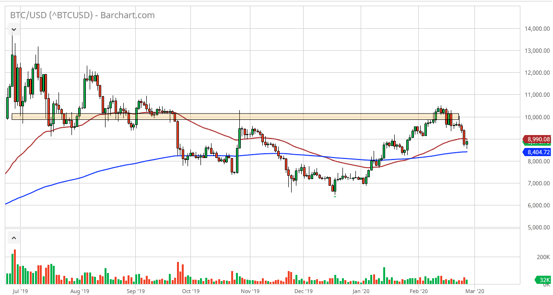Open the BTC/USD Barchart.com chart title
Image resolution: width=553 pixels, height=295 pixels.
pos(82,15)
